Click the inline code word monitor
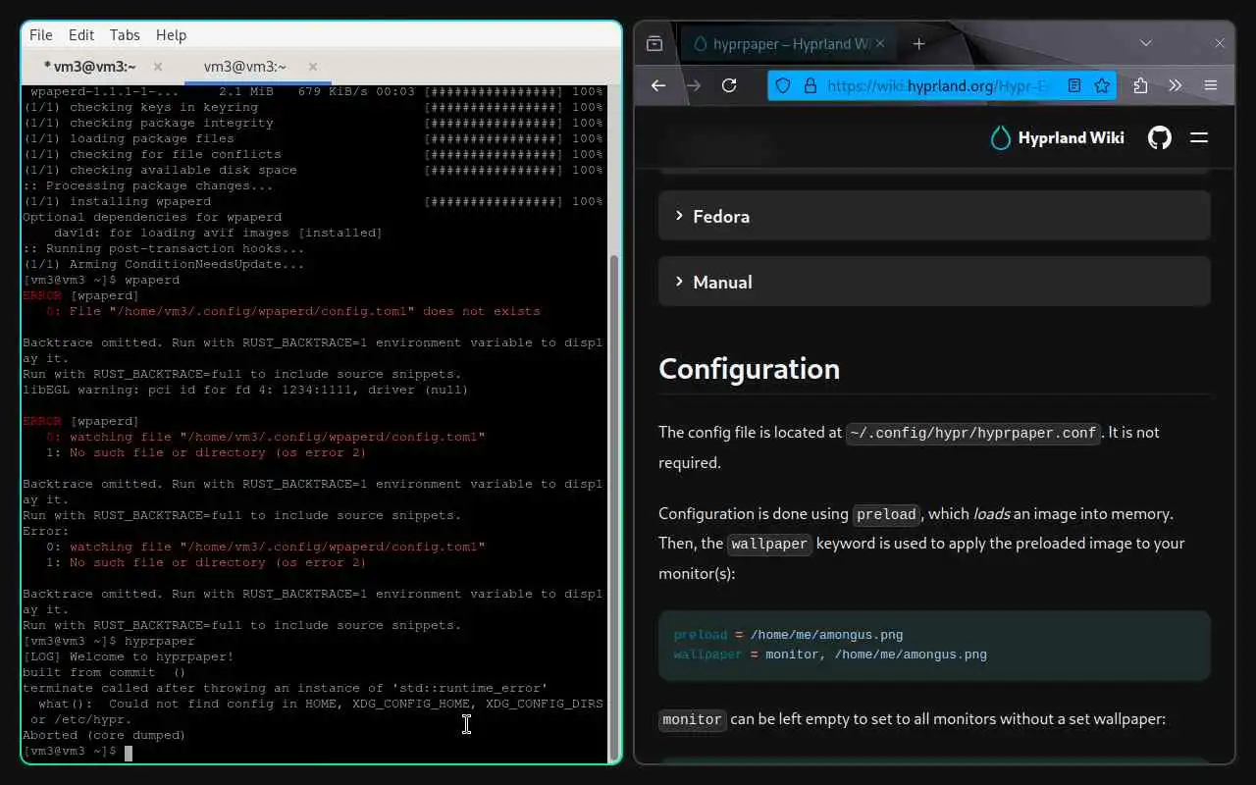The image size is (1256, 785). coord(692,719)
